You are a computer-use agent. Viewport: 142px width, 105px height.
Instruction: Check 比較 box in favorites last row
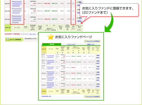(x=93, y=85)
